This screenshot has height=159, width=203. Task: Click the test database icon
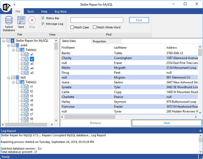click(x=17, y=77)
